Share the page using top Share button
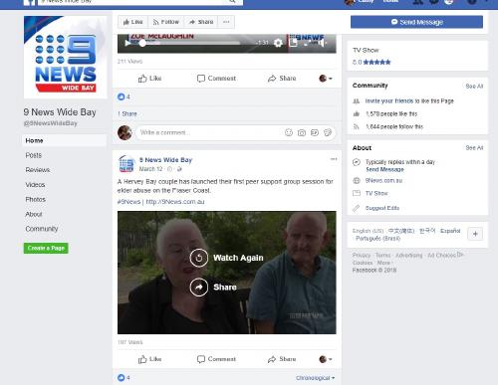The height and width of the screenshot is (385, 498). point(201,22)
